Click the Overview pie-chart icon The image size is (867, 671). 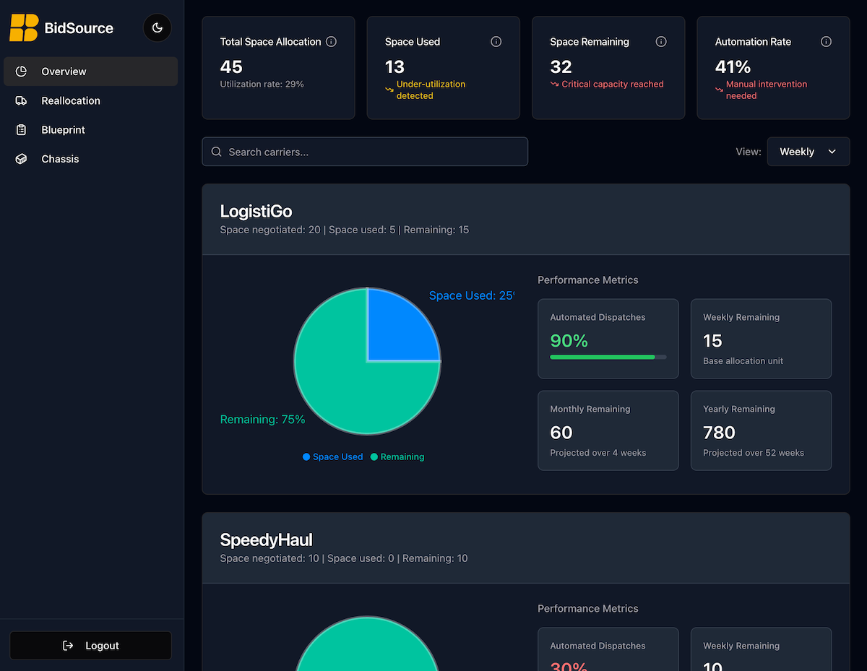(x=22, y=72)
